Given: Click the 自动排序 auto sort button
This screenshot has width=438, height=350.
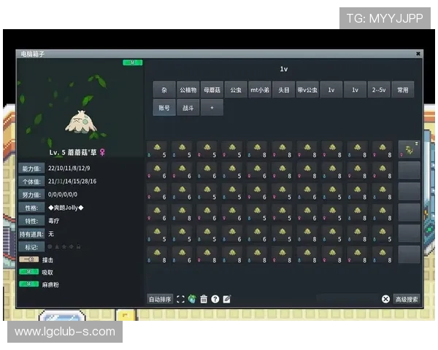Looking at the screenshot, I should click(x=160, y=299).
